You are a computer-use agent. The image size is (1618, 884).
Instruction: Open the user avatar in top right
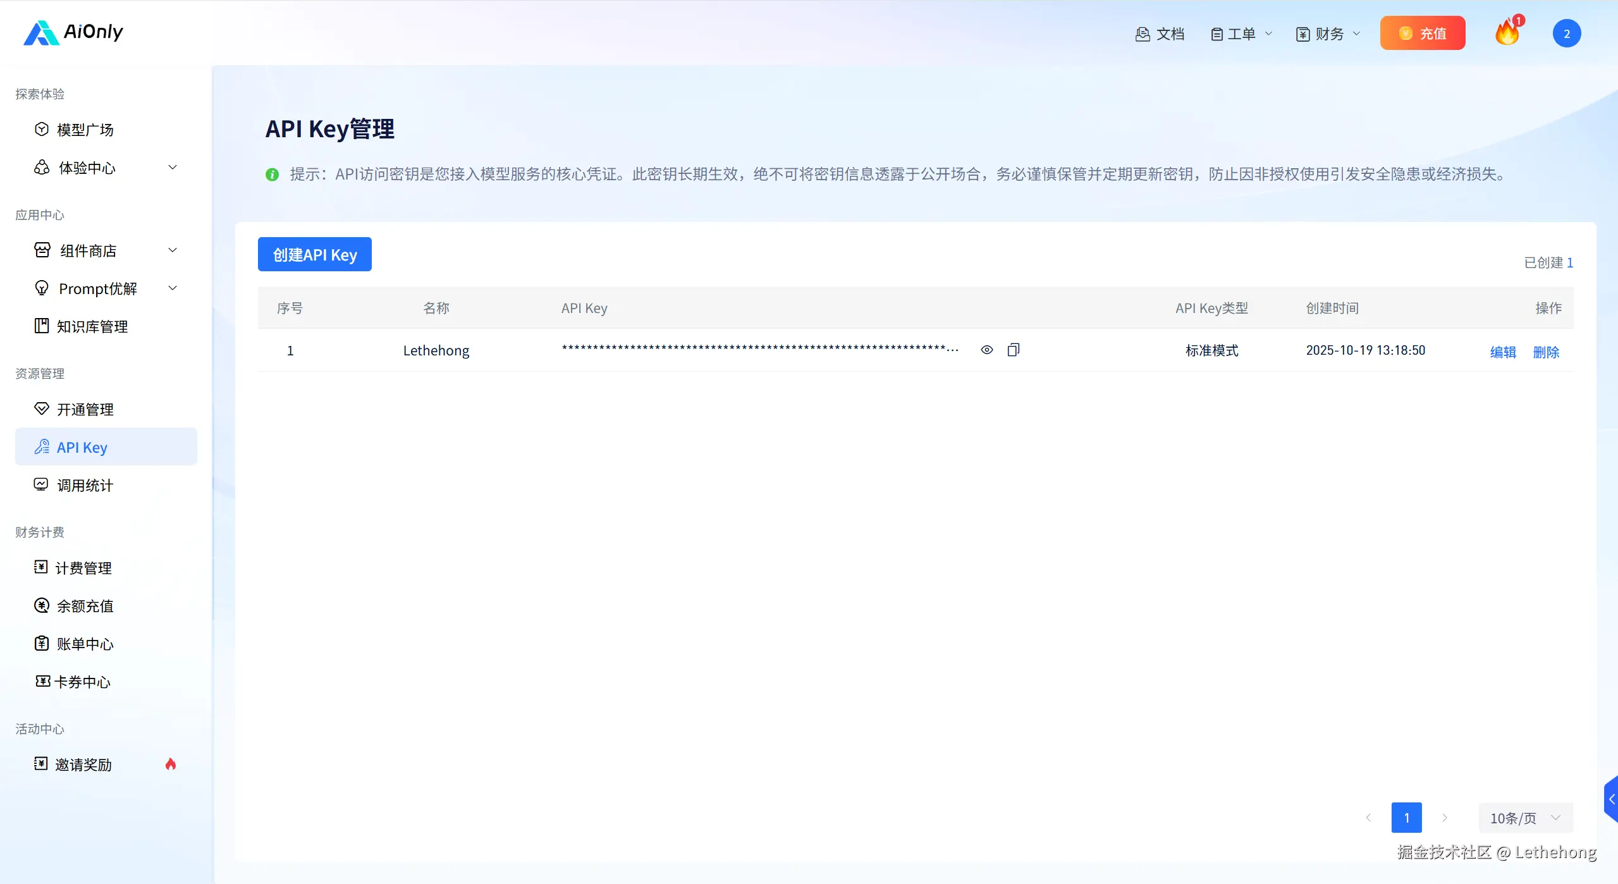click(1566, 34)
